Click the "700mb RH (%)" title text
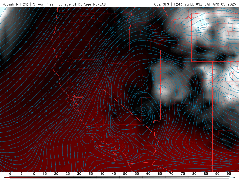Viewport: 239px width, 179px height. (15, 4)
